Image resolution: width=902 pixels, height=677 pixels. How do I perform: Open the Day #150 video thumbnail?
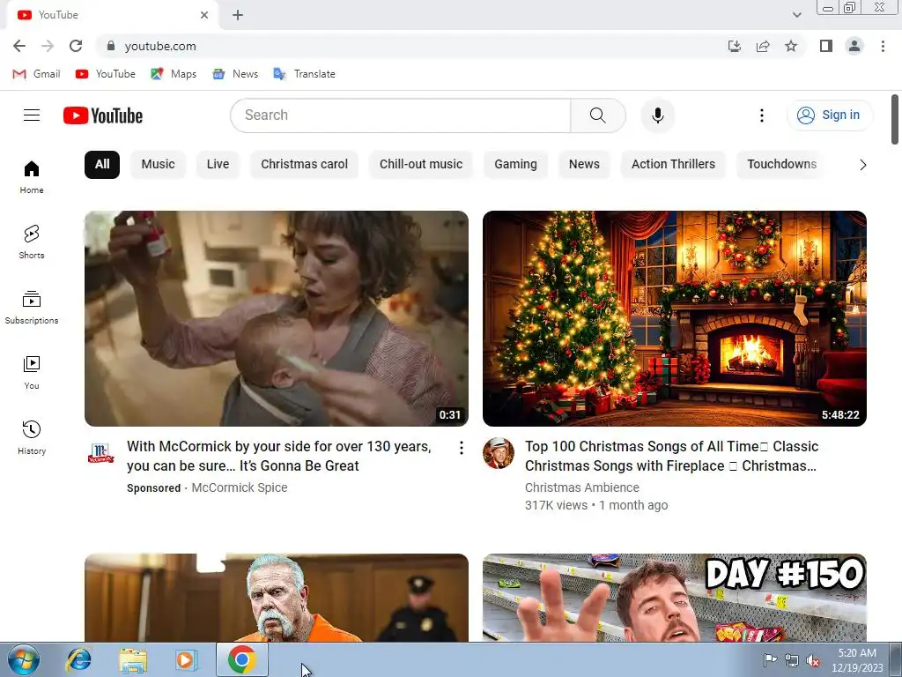point(674,598)
